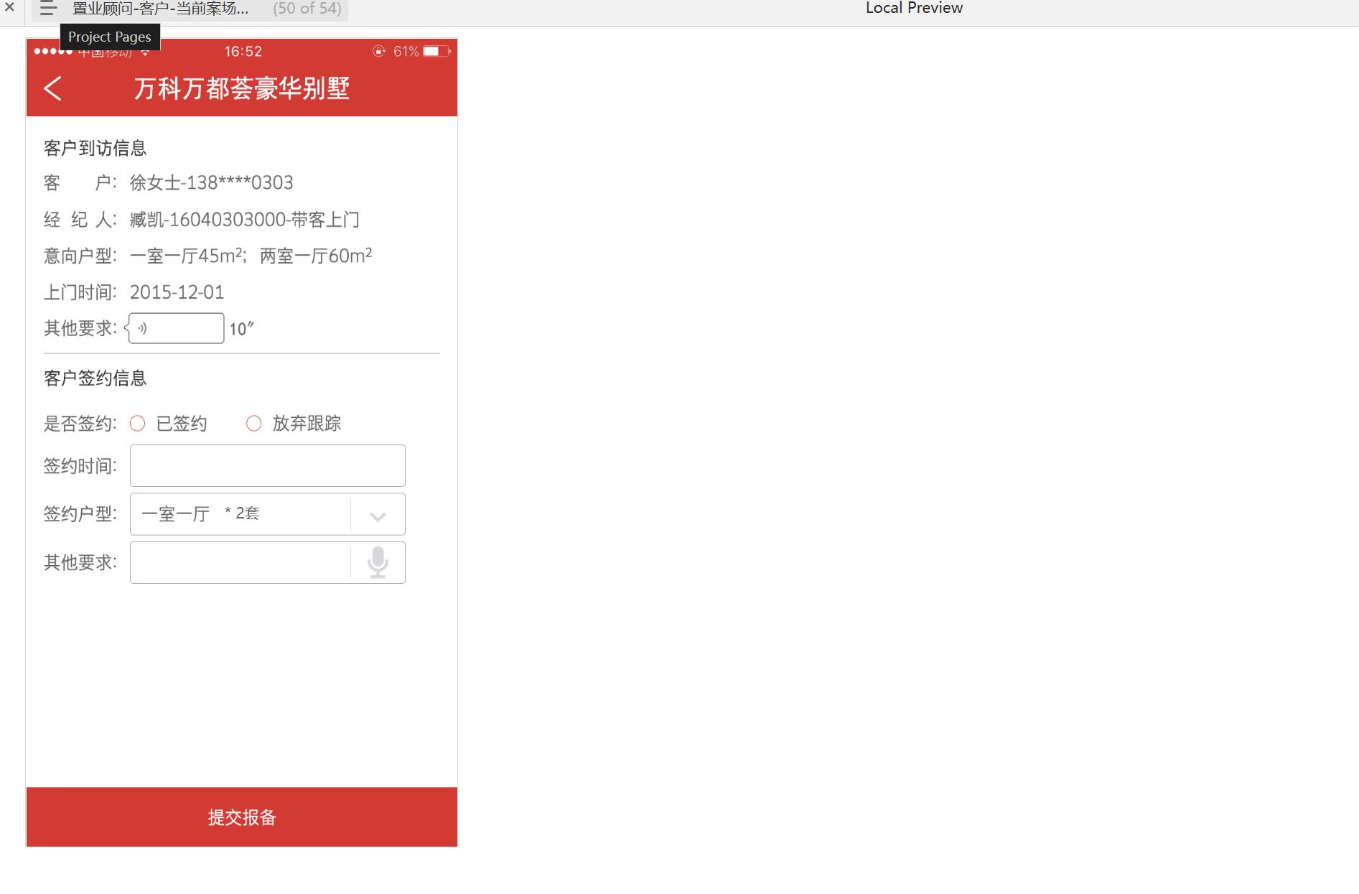This screenshot has height=894, width=1359.
Task: Click the 意向户型 value 一室一厅45m²
Action: pos(187,256)
